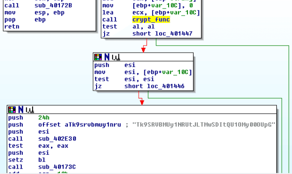Click the 'push 24h' instruction
Viewport: 292px width, 174px height.
(x=29, y=118)
